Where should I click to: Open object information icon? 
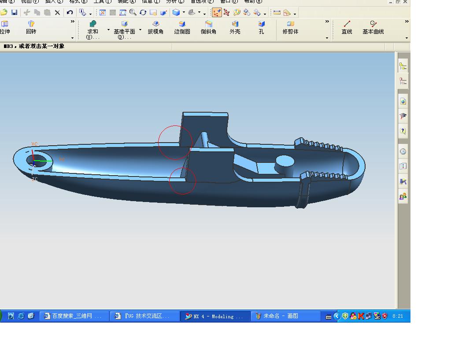[82, 12]
